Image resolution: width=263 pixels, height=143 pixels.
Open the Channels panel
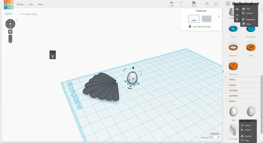246,136
